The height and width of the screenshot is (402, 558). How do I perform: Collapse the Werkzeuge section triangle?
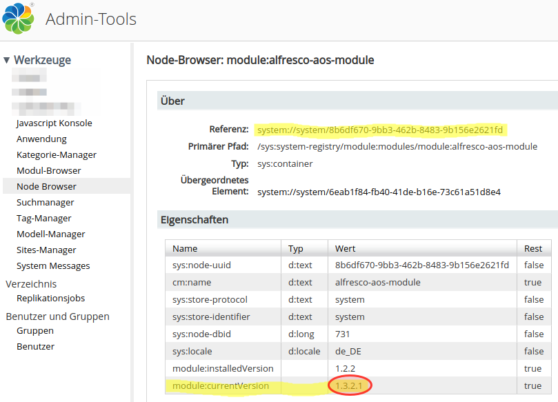6,60
